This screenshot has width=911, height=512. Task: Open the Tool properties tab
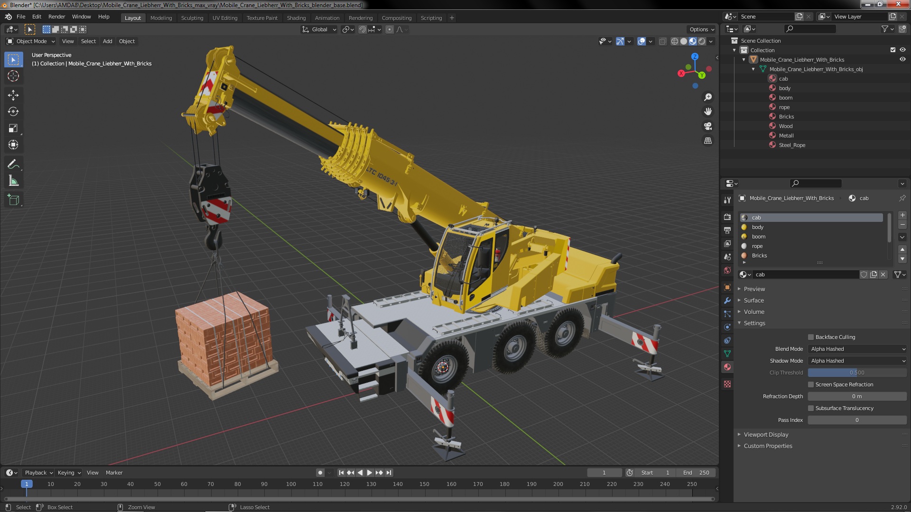[x=727, y=200]
